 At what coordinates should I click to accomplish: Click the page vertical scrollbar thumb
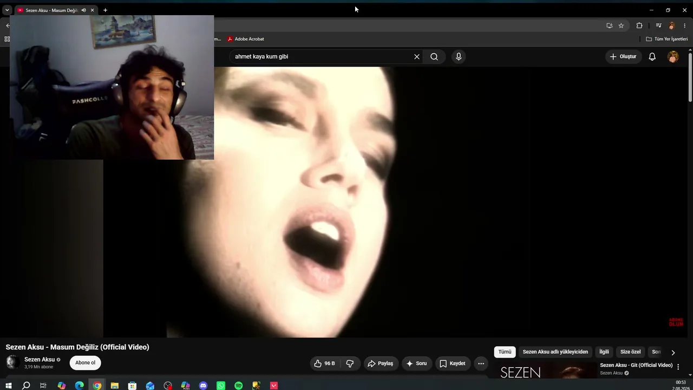[690, 76]
